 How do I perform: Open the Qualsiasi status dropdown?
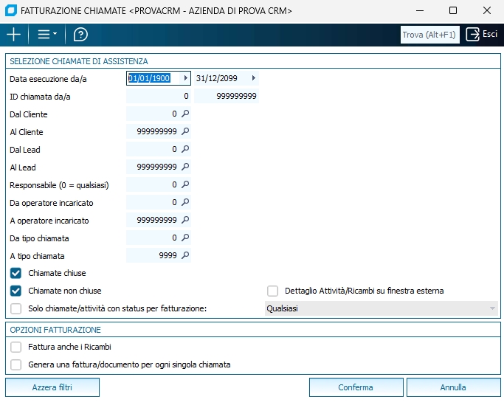pos(382,308)
